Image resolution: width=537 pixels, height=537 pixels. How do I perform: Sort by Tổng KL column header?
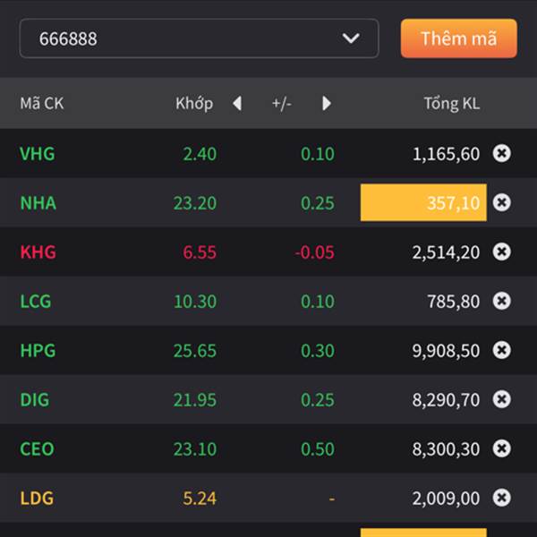click(451, 104)
